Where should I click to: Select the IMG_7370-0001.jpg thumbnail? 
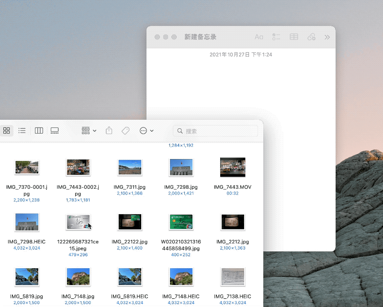[x=27, y=168]
